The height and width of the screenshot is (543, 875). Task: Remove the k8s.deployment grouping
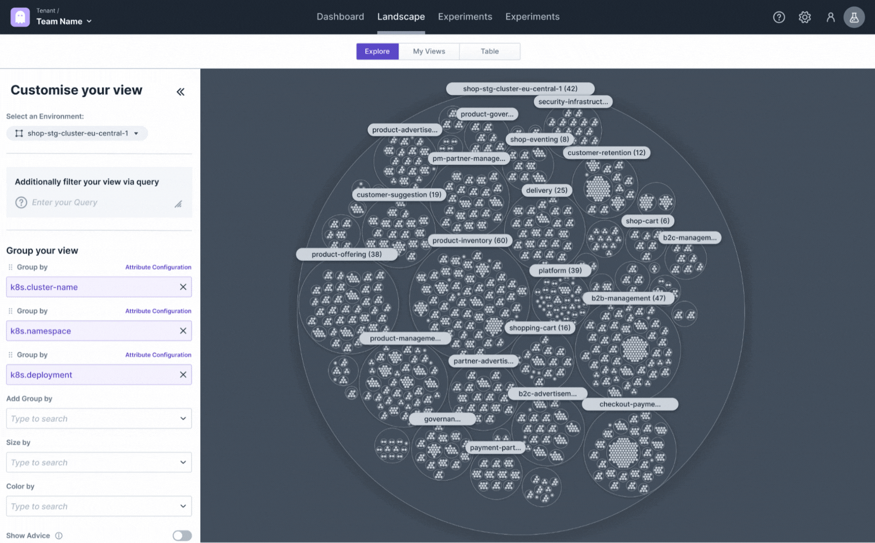[183, 374]
